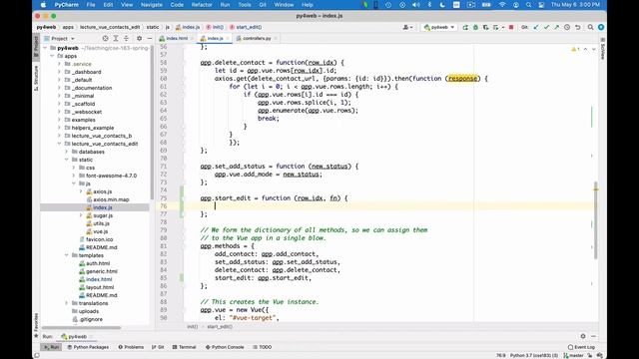The width and height of the screenshot is (639, 359).
Task: Toggle the Structure tool window stripe button
Action: tap(36, 78)
